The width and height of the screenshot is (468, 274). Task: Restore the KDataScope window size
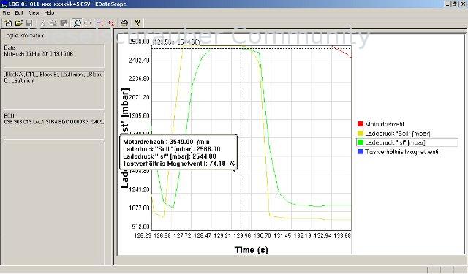(455, 4)
